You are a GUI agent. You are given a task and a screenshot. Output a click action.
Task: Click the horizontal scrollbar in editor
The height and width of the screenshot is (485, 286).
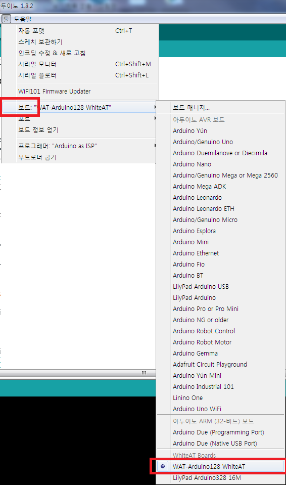click(x=77, y=373)
